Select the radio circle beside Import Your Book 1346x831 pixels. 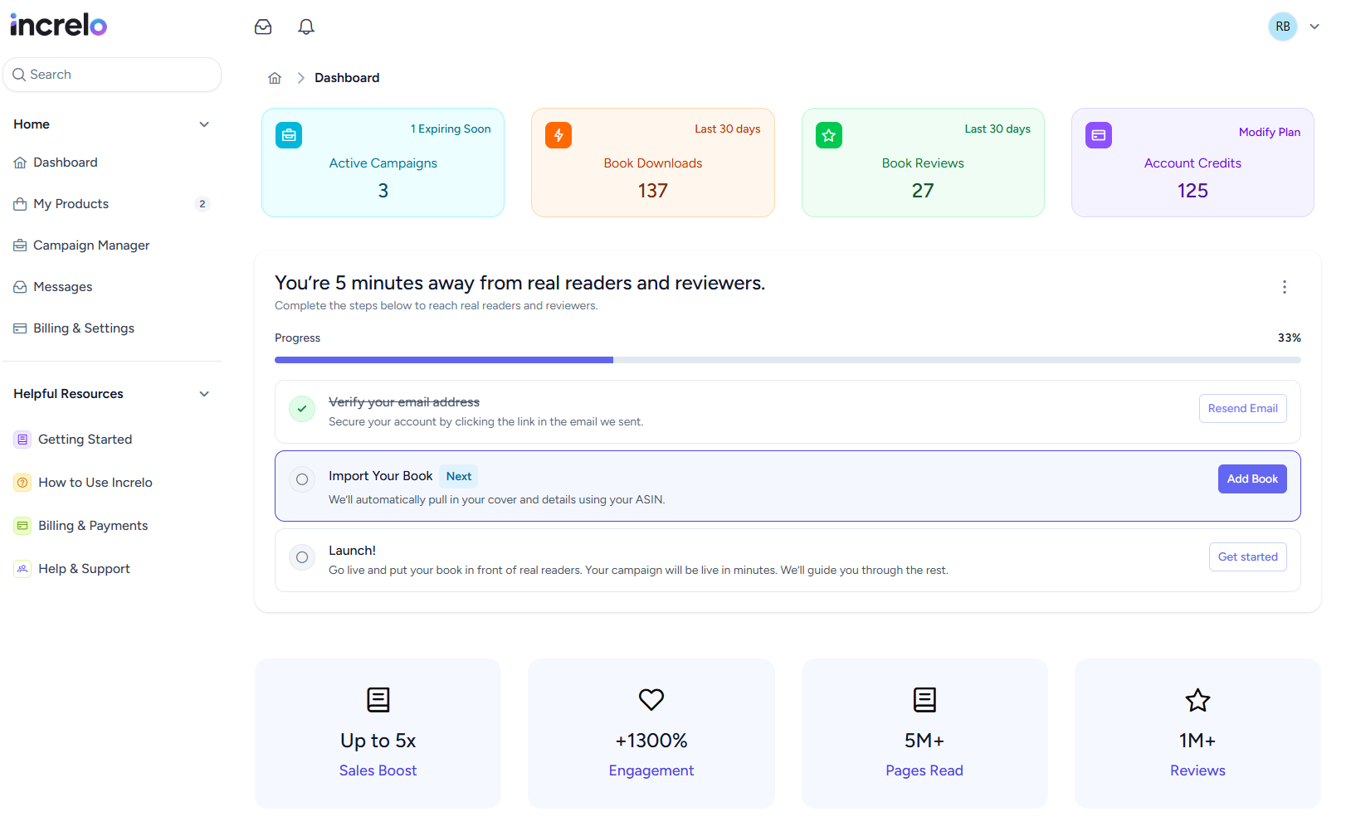point(301,479)
